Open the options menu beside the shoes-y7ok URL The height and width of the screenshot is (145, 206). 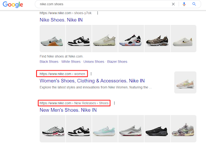coord(97,13)
